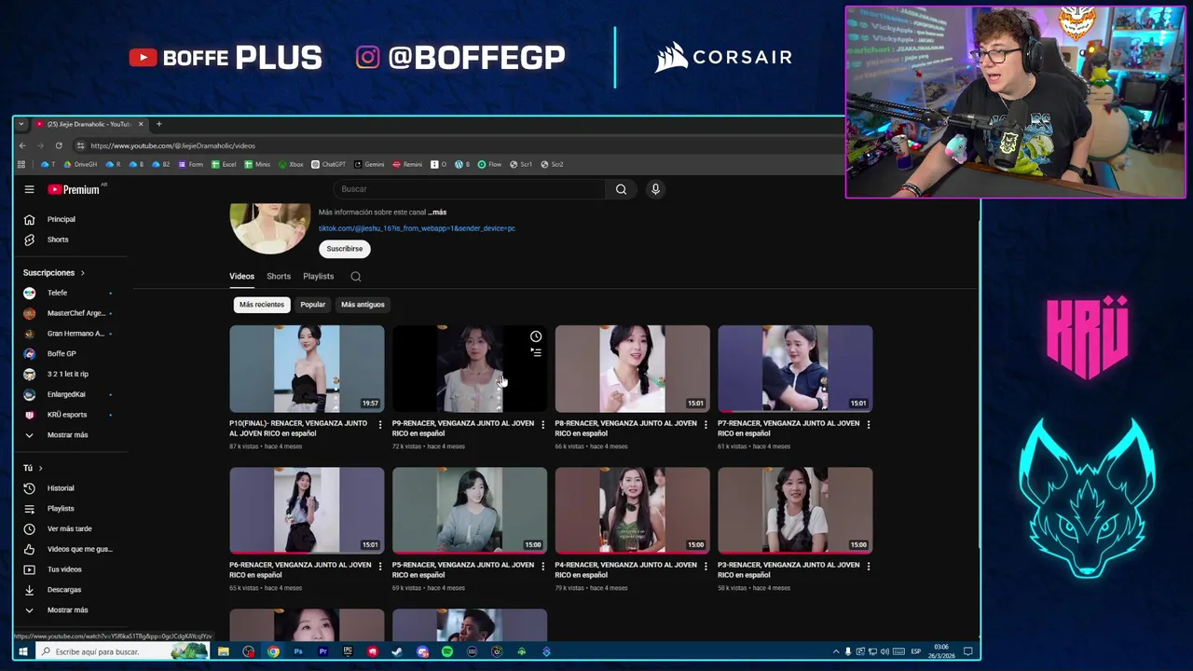
Task: Open the tab search dropdown arrow
Action: tap(21, 124)
